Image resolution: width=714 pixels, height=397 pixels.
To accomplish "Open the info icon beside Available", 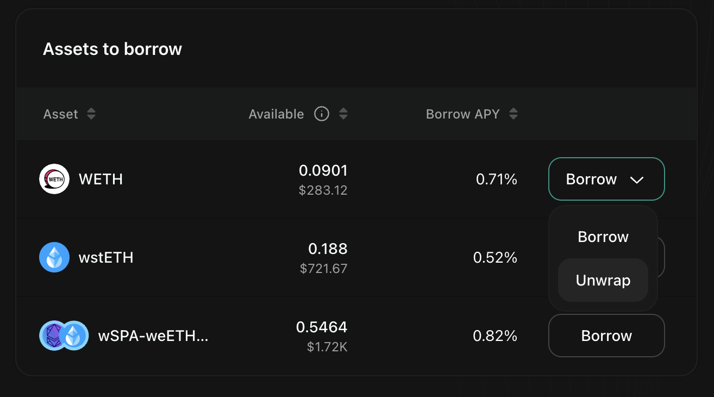I will tap(322, 114).
